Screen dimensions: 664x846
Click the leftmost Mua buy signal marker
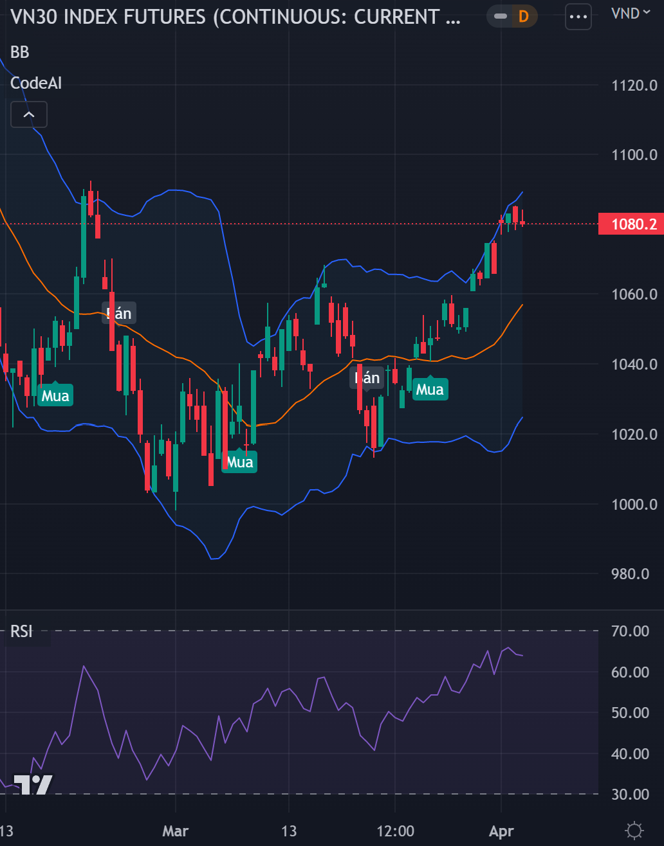(55, 395)
